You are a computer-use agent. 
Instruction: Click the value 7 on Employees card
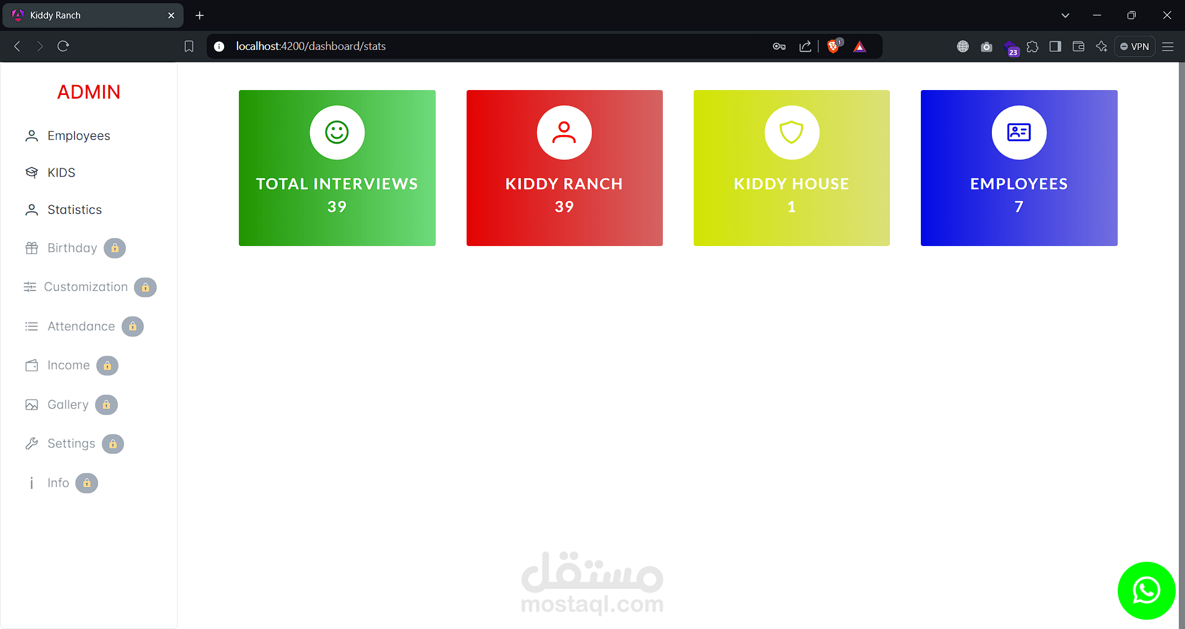pos(1019,207)
